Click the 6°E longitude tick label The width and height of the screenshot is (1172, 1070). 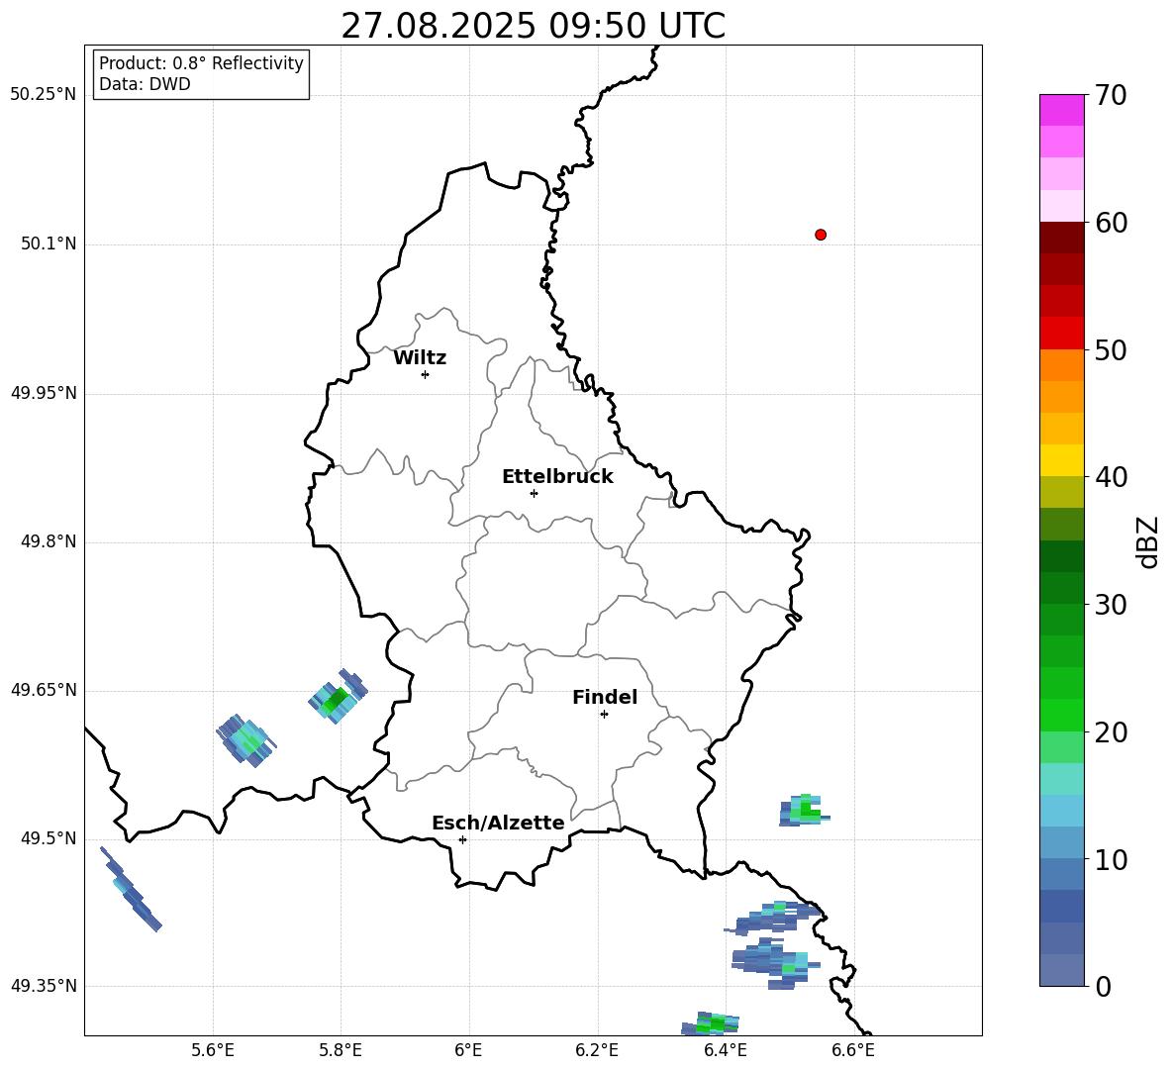pyautogui.click(x=468, y=1050)
